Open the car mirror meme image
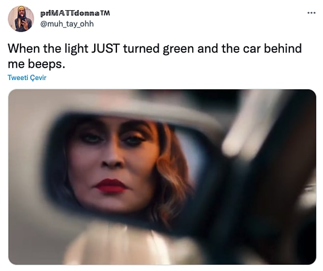 click(162, 177)
